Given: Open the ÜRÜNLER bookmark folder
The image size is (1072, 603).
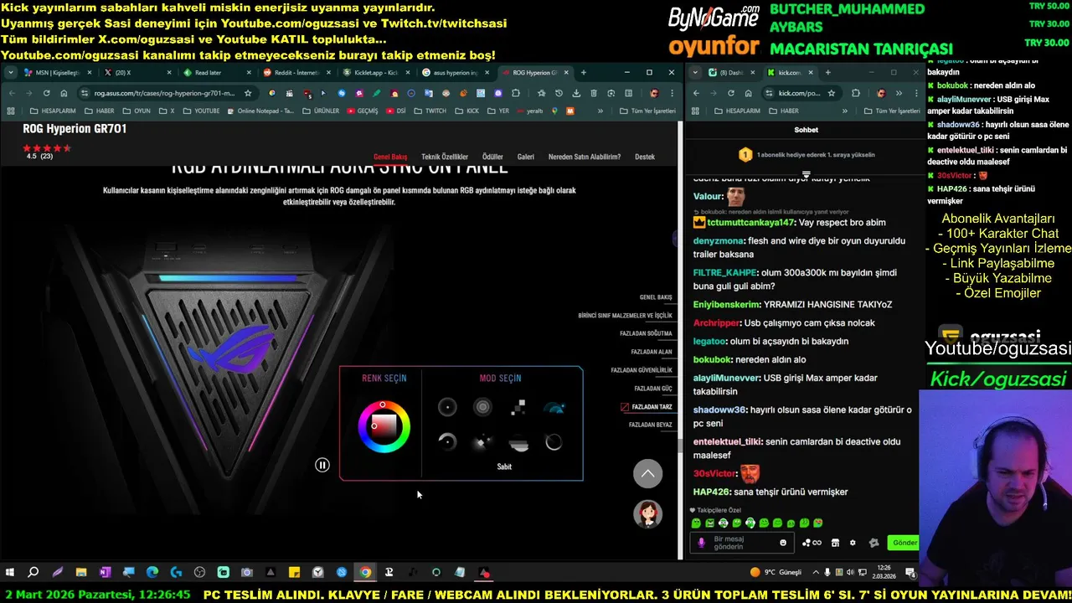Looking at the screenshot, I should coord(321,111).
